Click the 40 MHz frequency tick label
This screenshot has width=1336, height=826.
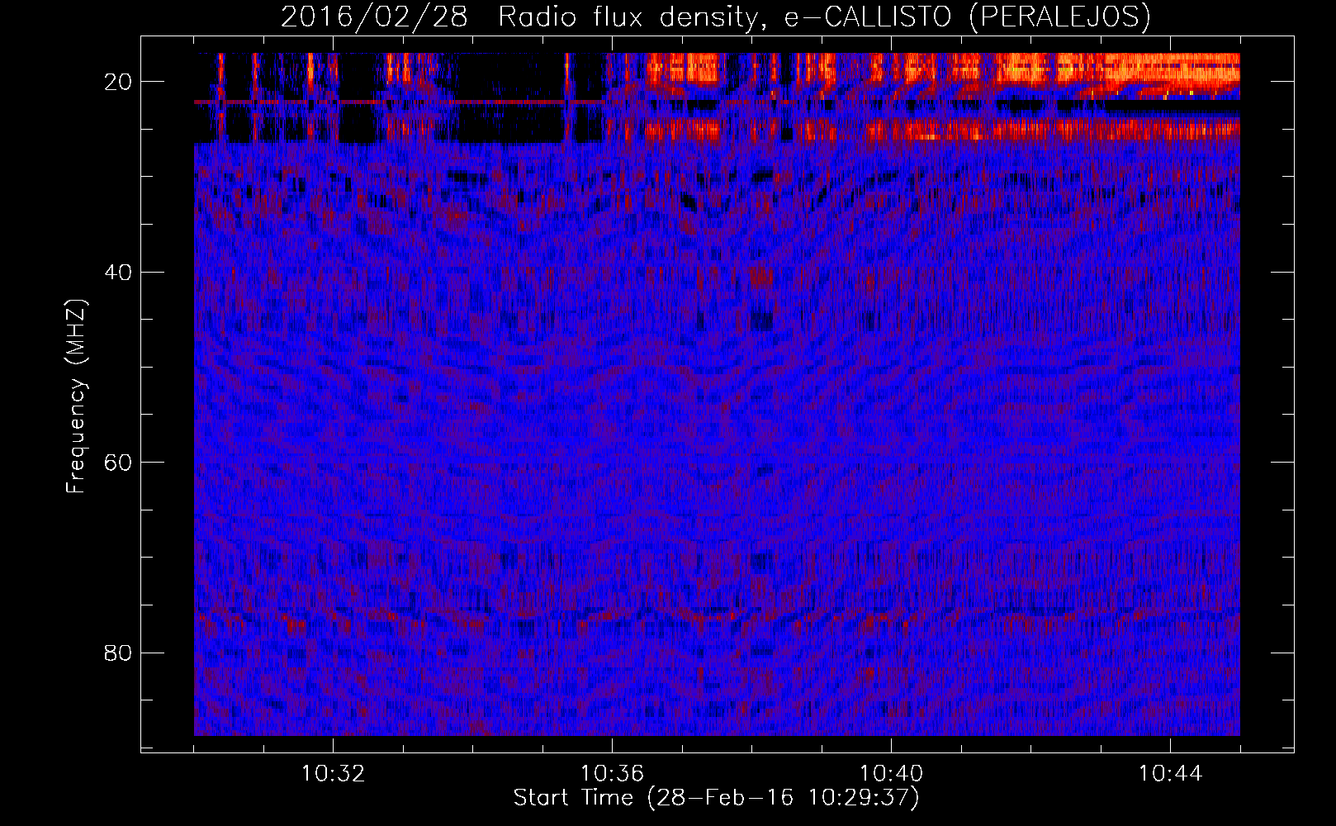[x=118, y=273]
